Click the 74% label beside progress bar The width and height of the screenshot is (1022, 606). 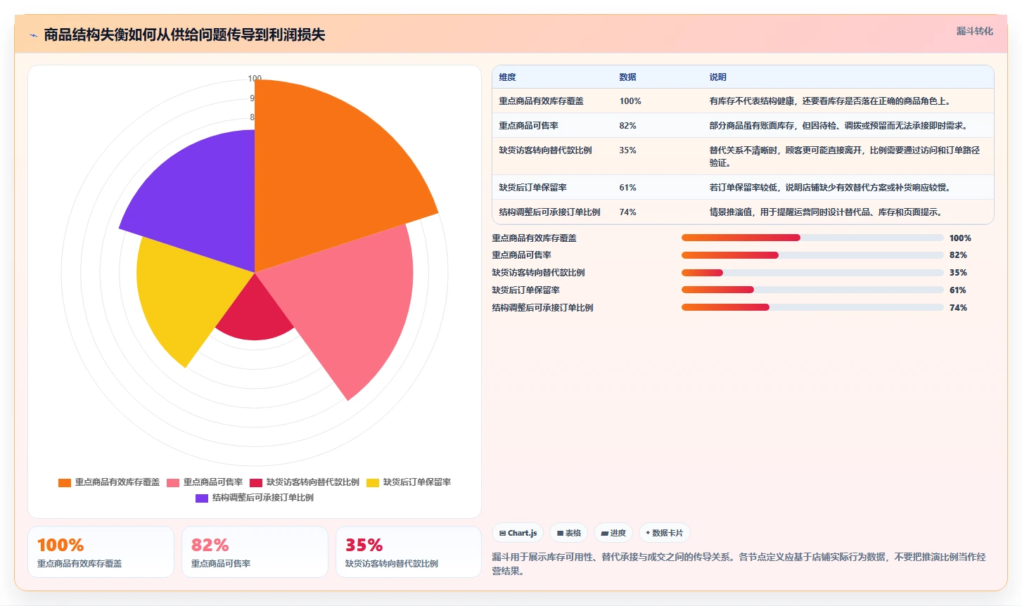pos(958,308)
